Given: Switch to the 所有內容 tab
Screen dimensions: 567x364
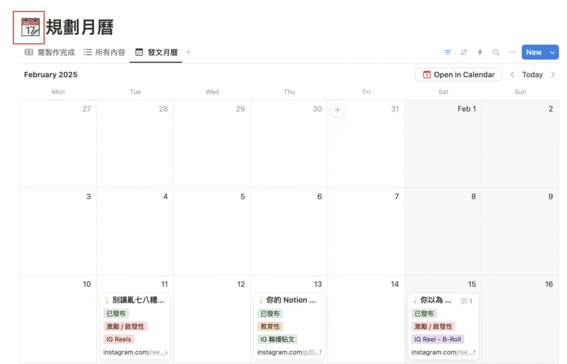Looking at the screenshot, I should click(x=105, y=53).
